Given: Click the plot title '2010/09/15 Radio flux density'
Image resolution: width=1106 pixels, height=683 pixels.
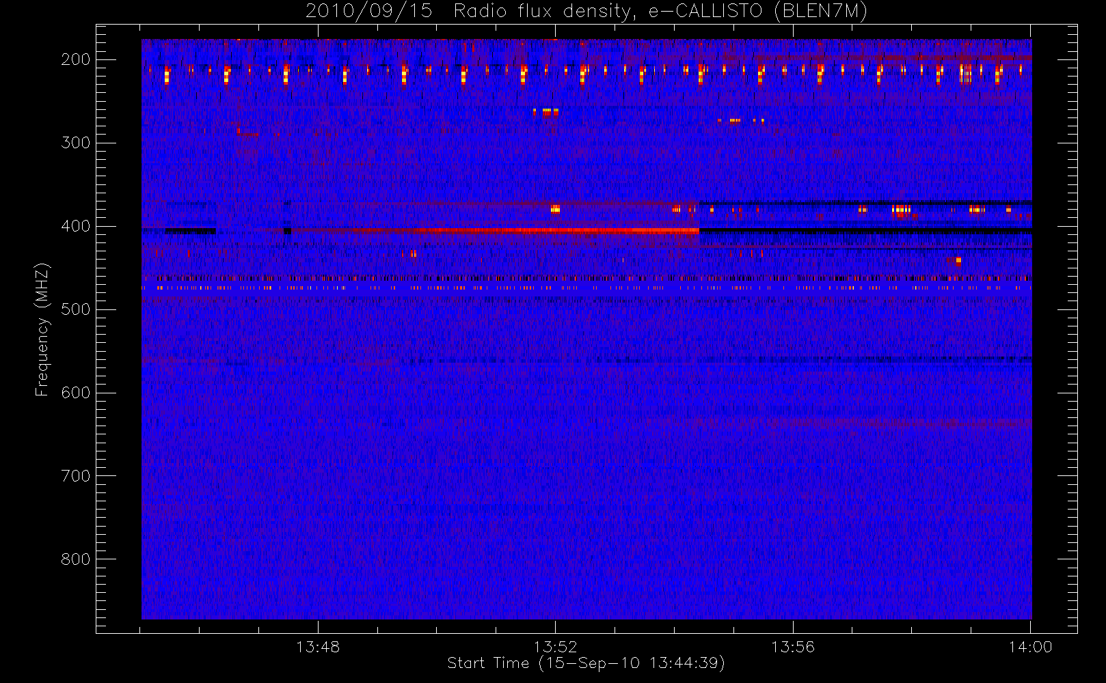Looking at the screenshot, I should point(586,12).
